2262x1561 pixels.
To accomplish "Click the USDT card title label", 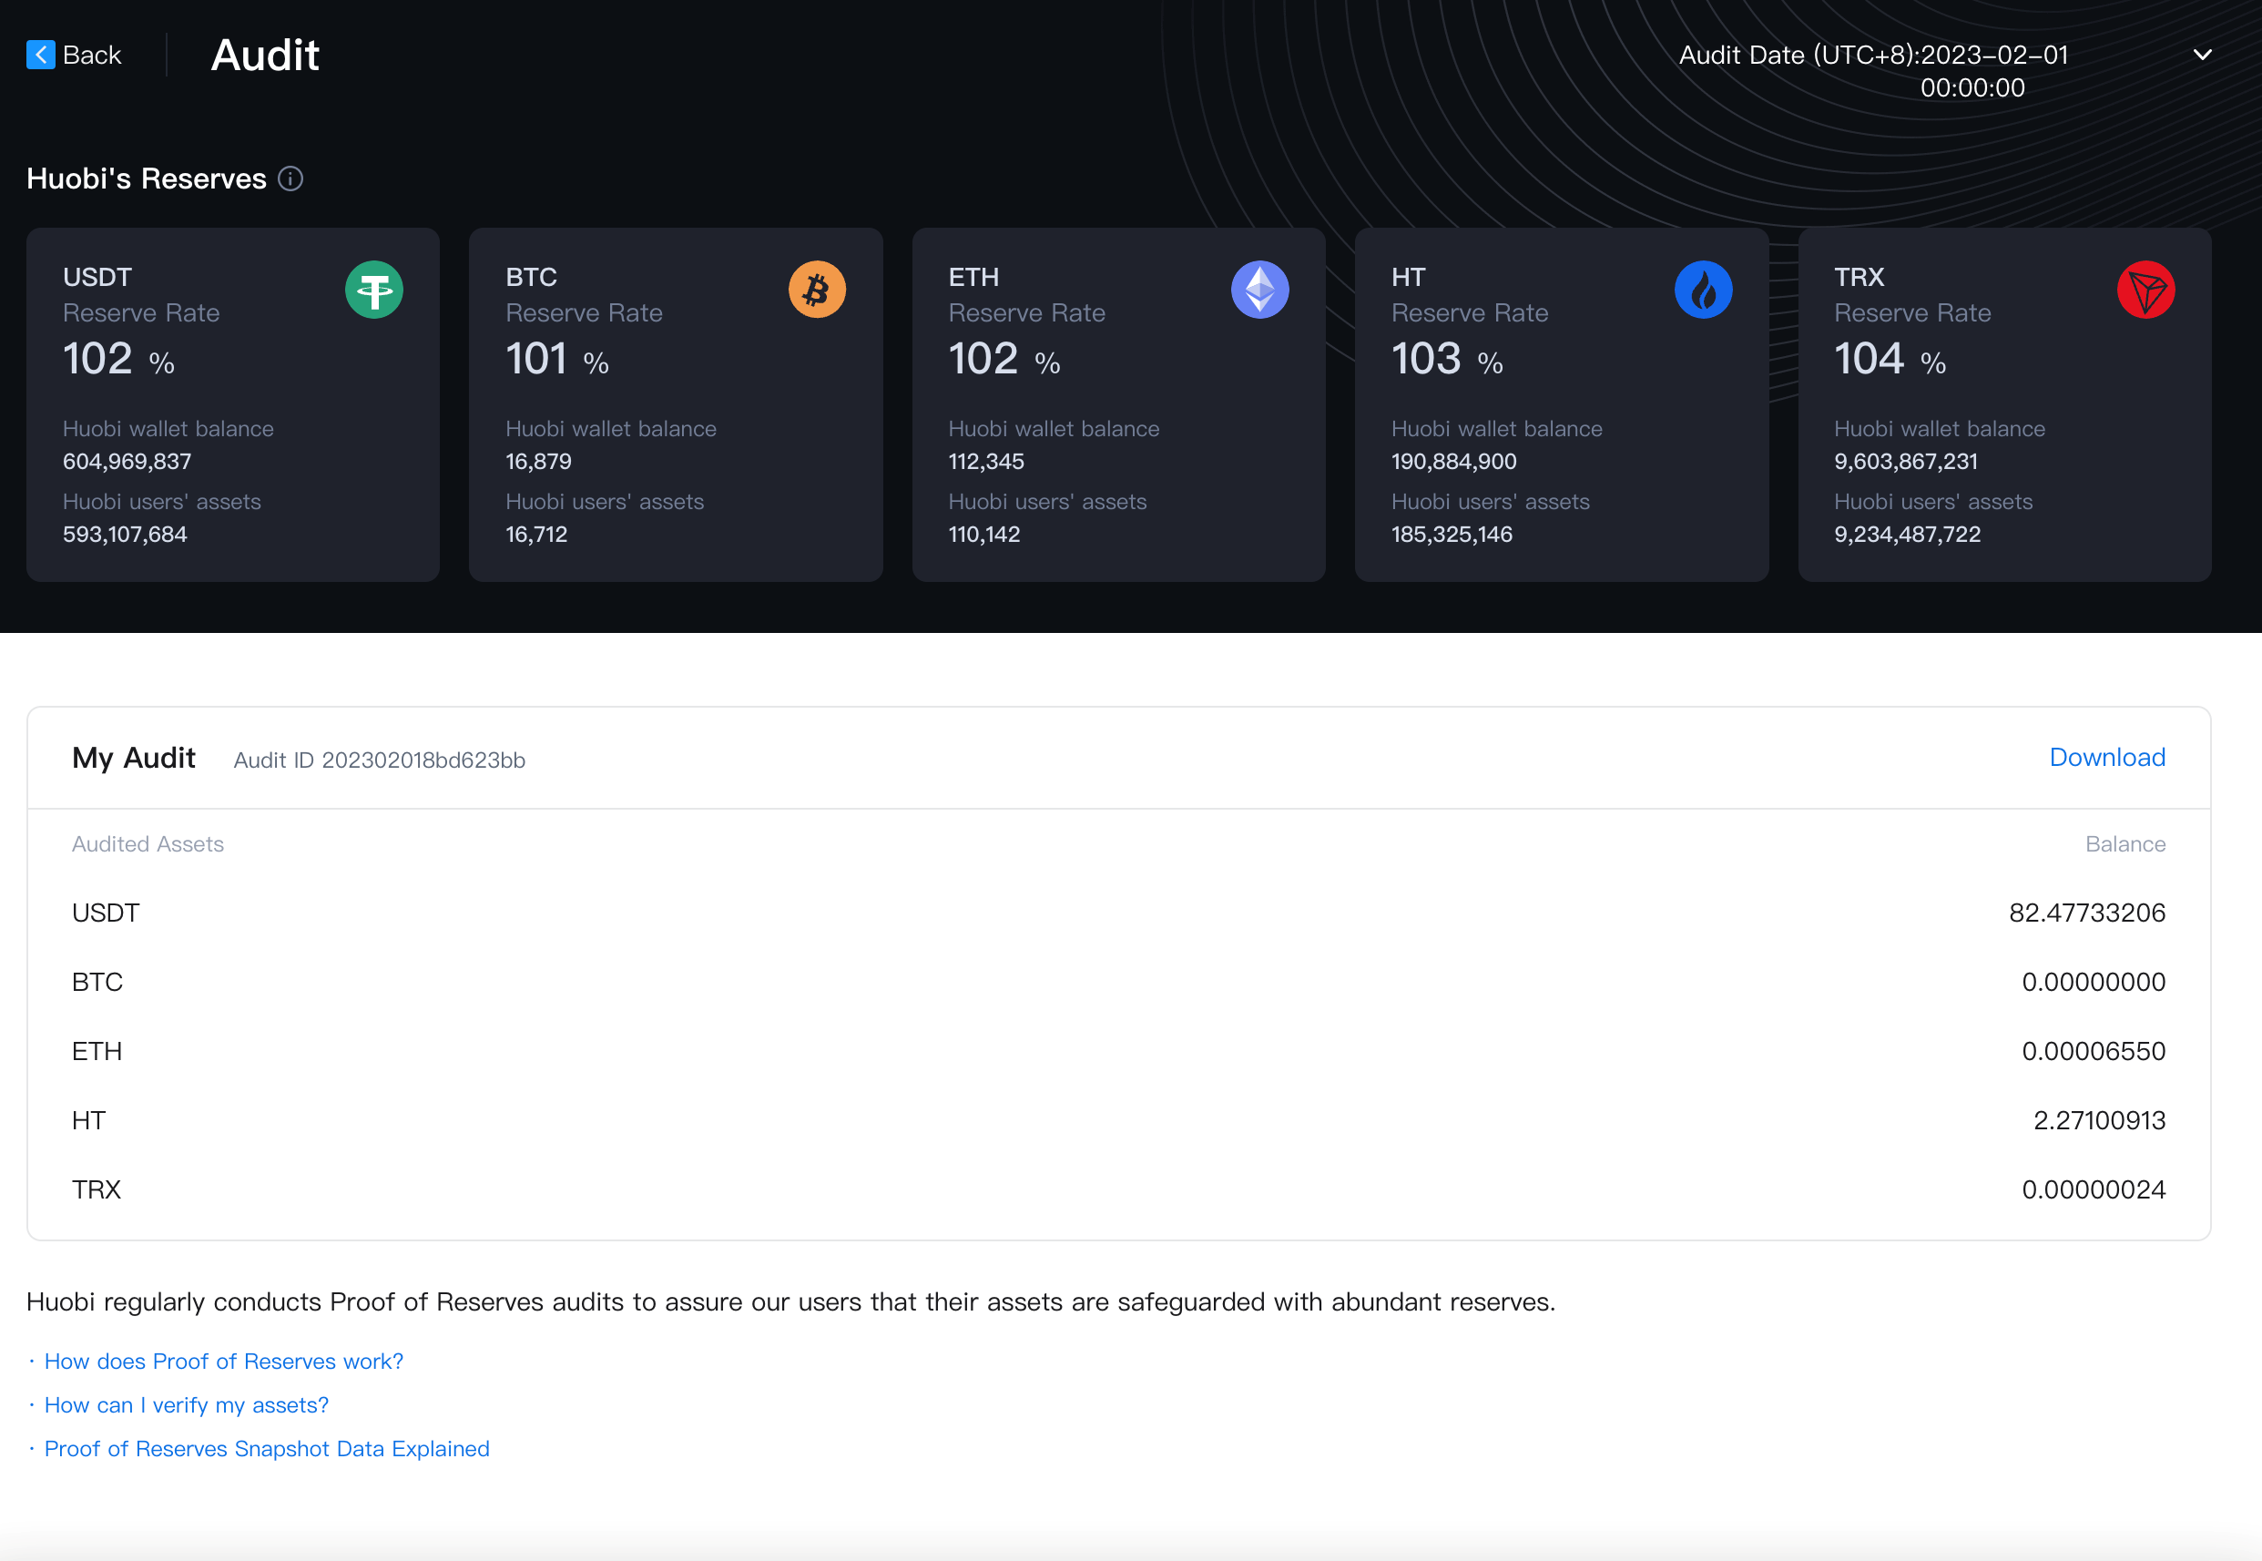I will [97, 278].
